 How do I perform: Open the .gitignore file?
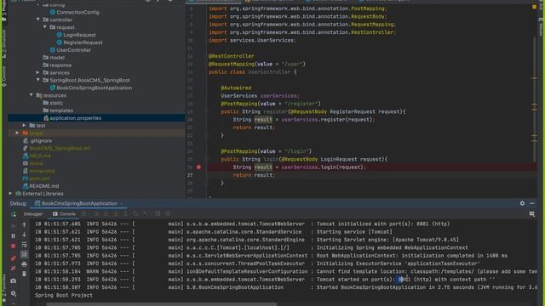click(x=41, y=141)
